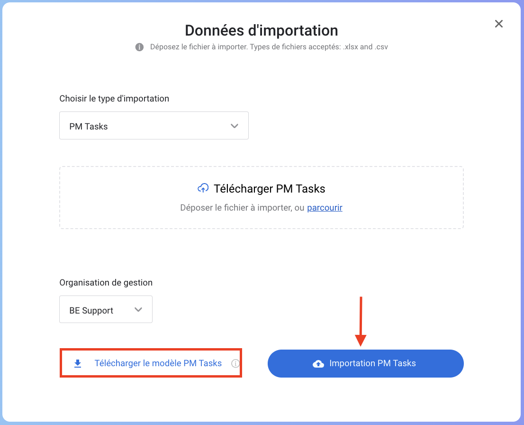524x425 pixels.
Task: Select the Choisir le type d'importation label
Action: [114, 99]
